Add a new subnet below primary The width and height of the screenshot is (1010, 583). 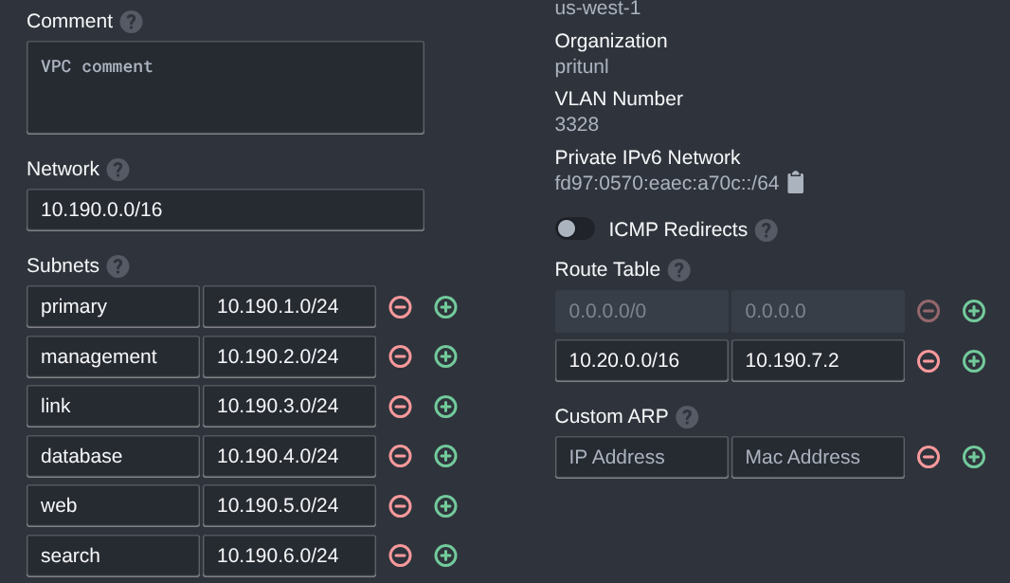tap(445, 306)
